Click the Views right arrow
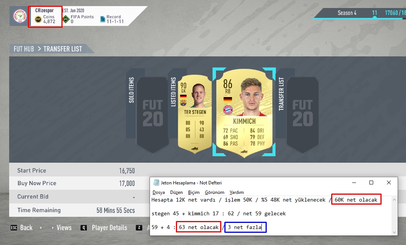The width and height of the screenshot is (406, 245). click(53, 228)
